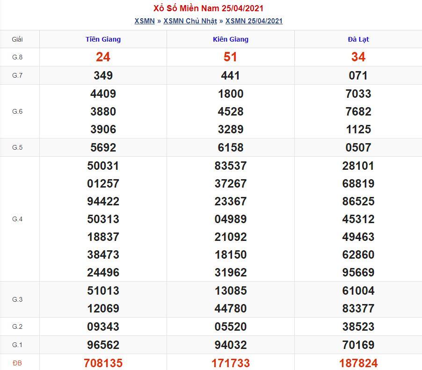Select the jackpot number 708135
Screen dimensions: 422x370
(103, 363)
